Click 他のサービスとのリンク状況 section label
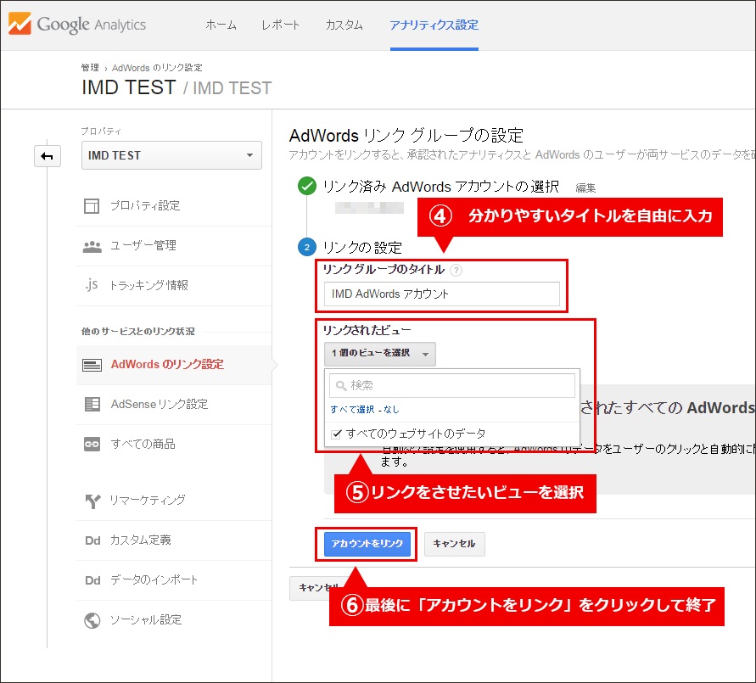Screen dimensions: 756x683 [x=138, y=332]
